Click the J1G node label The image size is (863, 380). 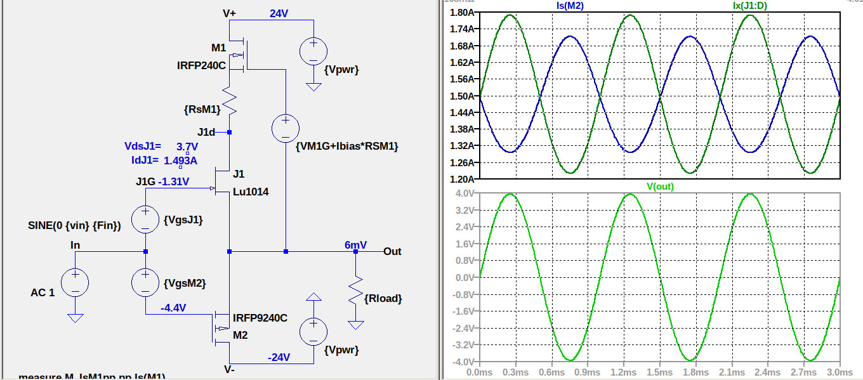click(145, 182)
